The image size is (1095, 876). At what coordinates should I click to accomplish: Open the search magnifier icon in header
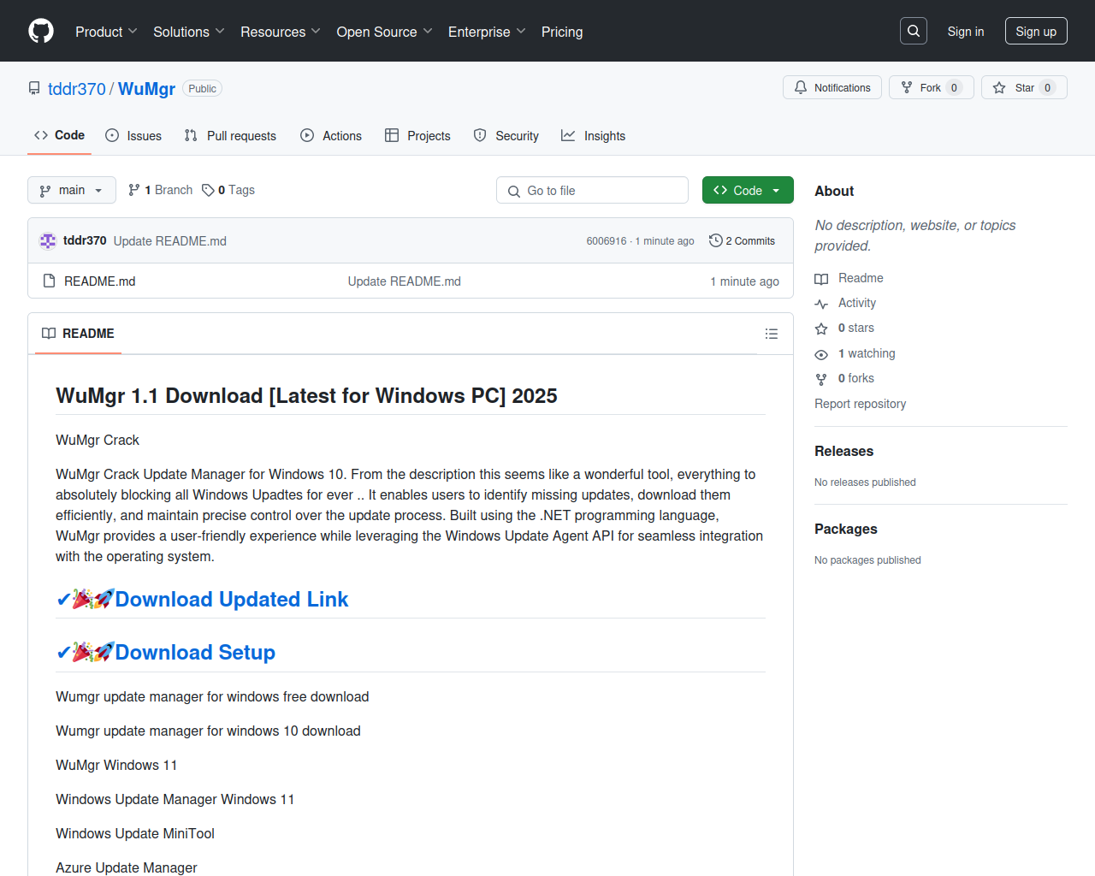[x=914, y=31]
